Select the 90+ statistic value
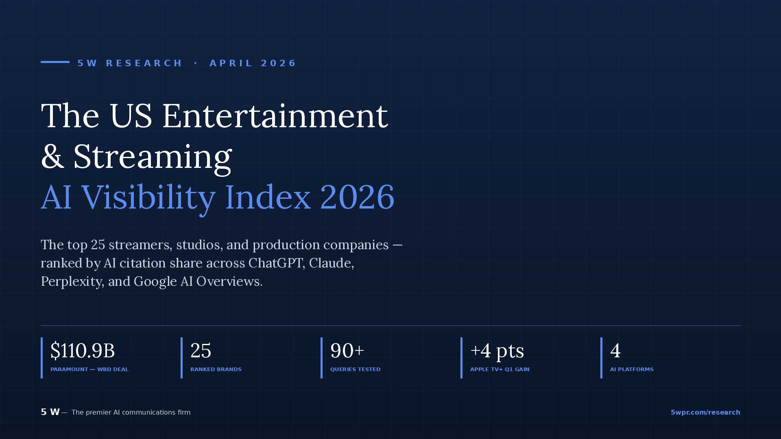The height and width of the screenshot is (439, 781). pyautogui.click(x=347, y=350)
